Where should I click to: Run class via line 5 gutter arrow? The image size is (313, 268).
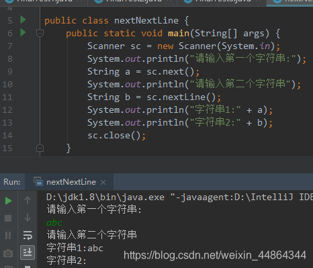[x=23, y=19]
